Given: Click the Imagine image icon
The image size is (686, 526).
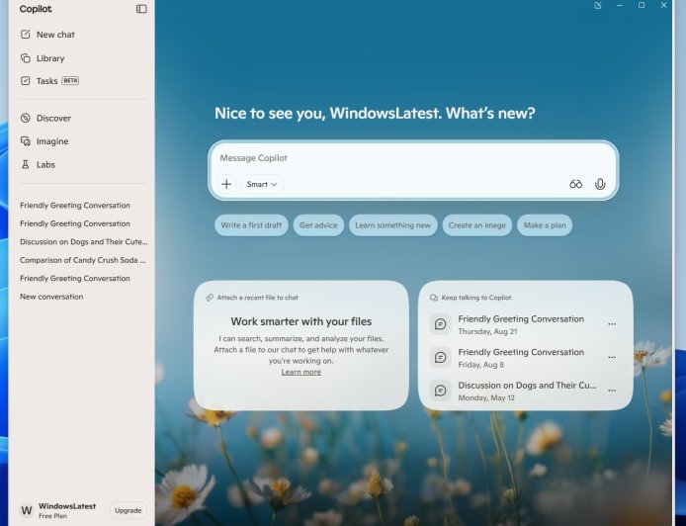Looking at the screenshot, I should [x=26, y=141].
